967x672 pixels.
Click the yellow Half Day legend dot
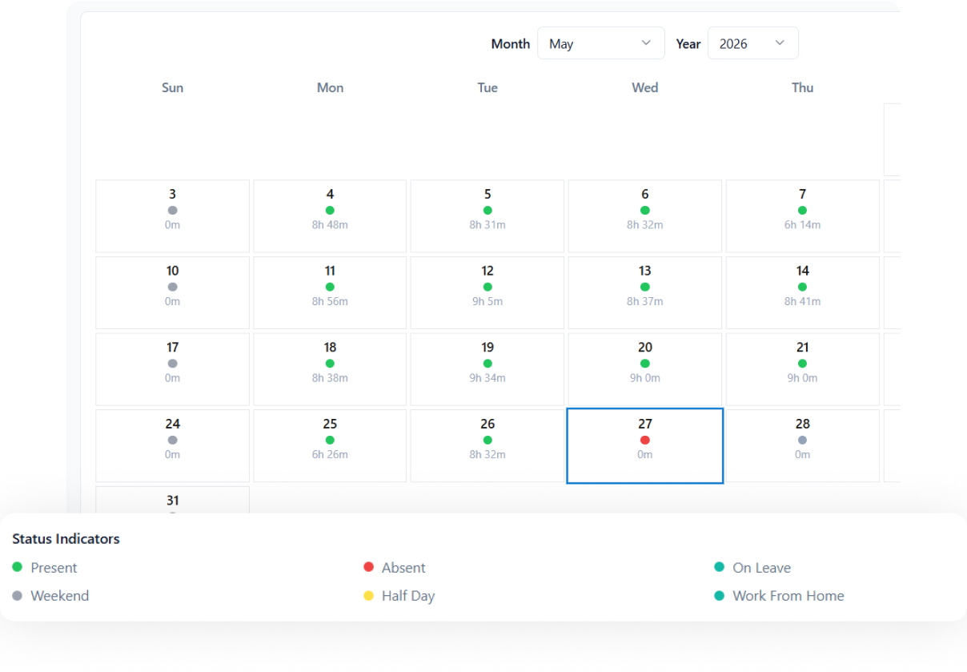pyautogui.click(x=368, y=595)
